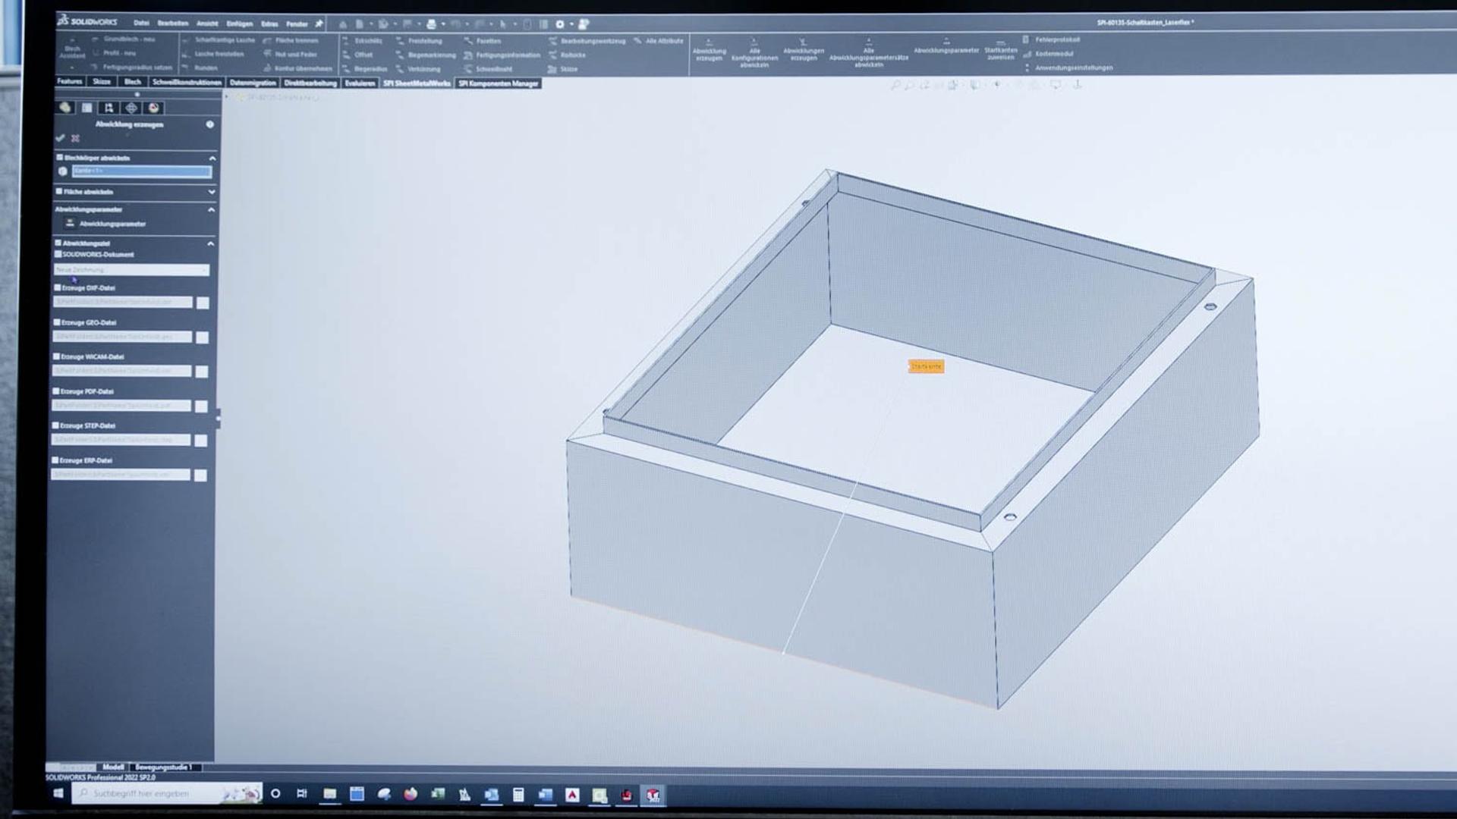
Task: Select the Bearbeitungswerkzeug tool
Action: [x=587, y=41]
